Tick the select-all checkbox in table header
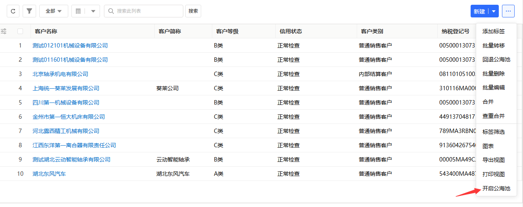Viewport: 523px width, 207px height. pos(20,31)
